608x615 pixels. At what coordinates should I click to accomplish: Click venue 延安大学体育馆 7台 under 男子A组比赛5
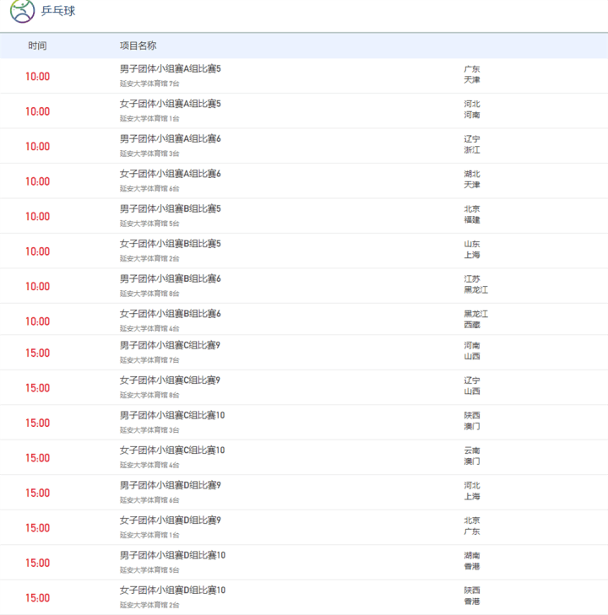point(149,84)
